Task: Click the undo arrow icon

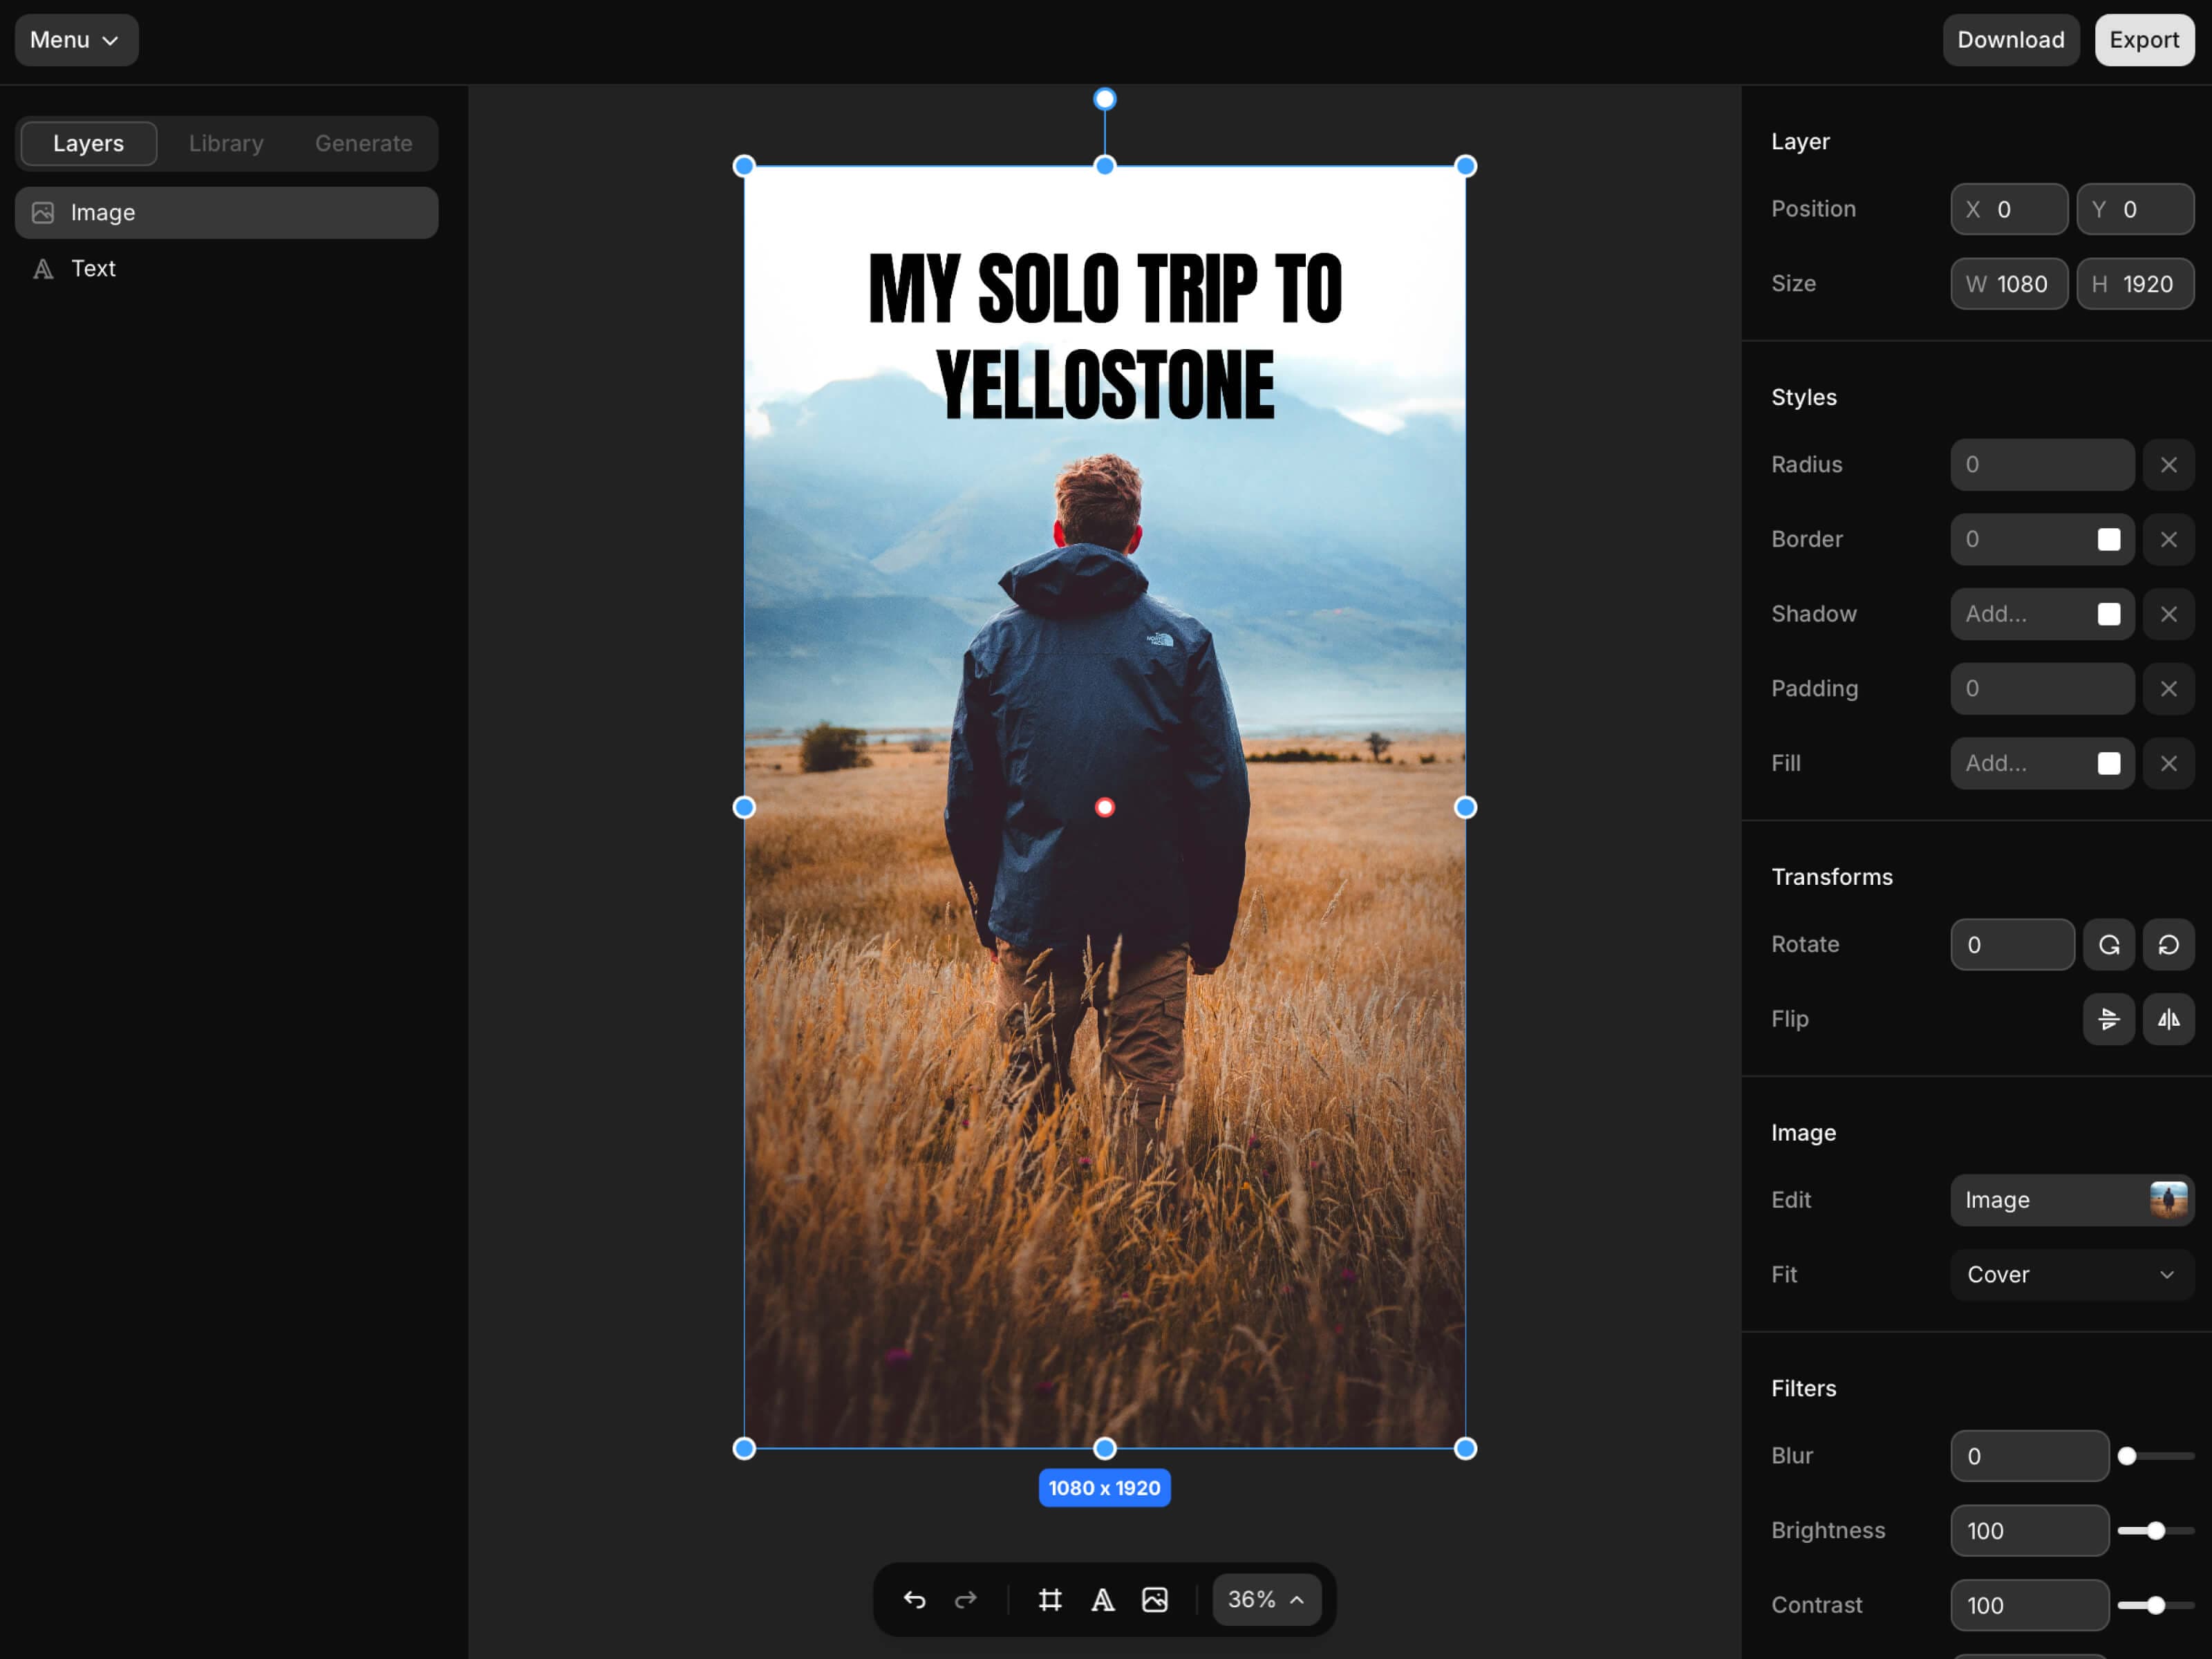Action: point(914,1600)
